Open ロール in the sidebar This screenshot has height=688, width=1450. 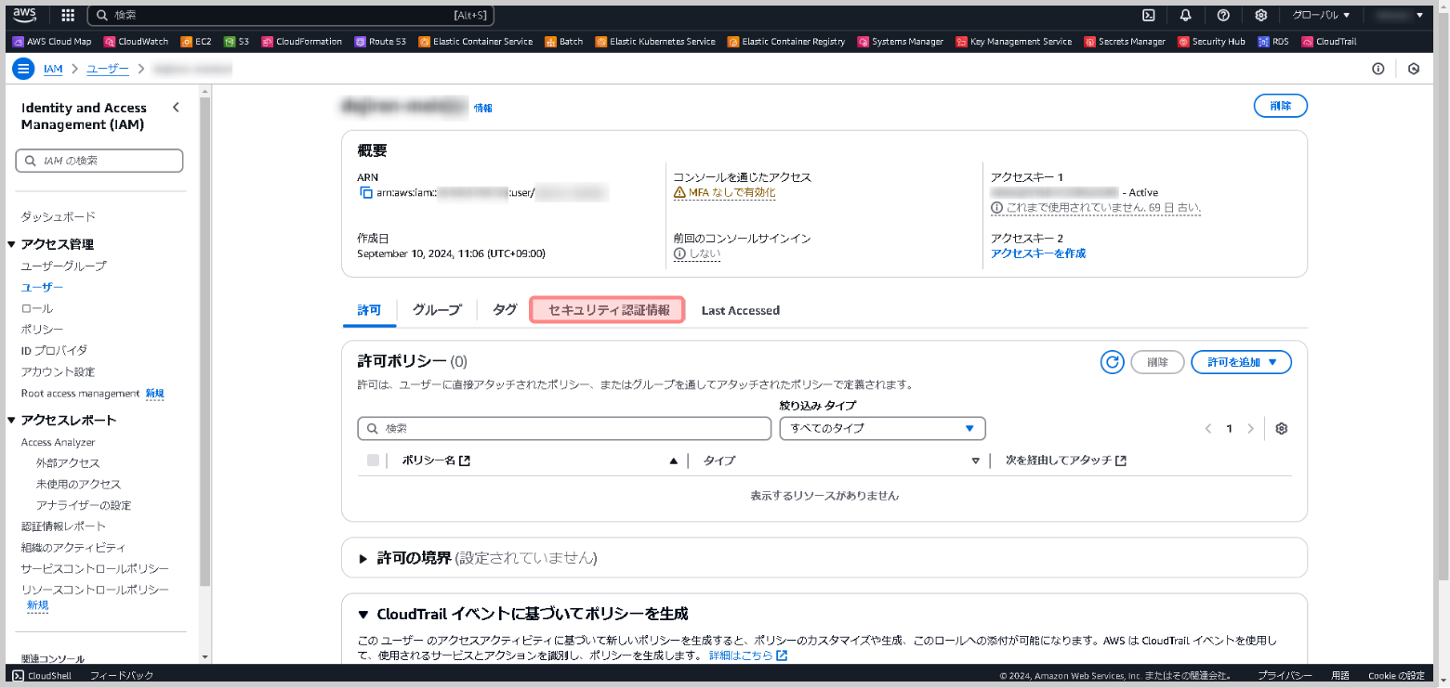37,308
